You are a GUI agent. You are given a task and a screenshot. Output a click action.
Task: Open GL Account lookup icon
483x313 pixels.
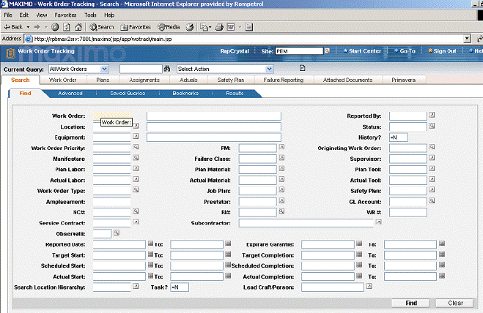[x=432, y=201]
